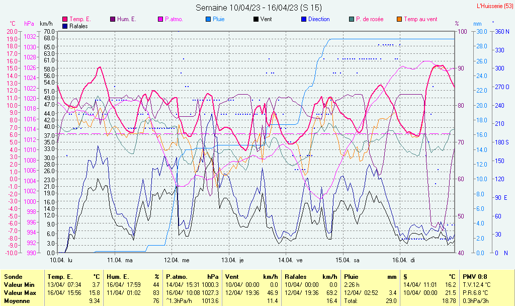The image size is (515, 306).
Task: Click the 'P. de rosée' legend label
Action: tap(370, 20)
